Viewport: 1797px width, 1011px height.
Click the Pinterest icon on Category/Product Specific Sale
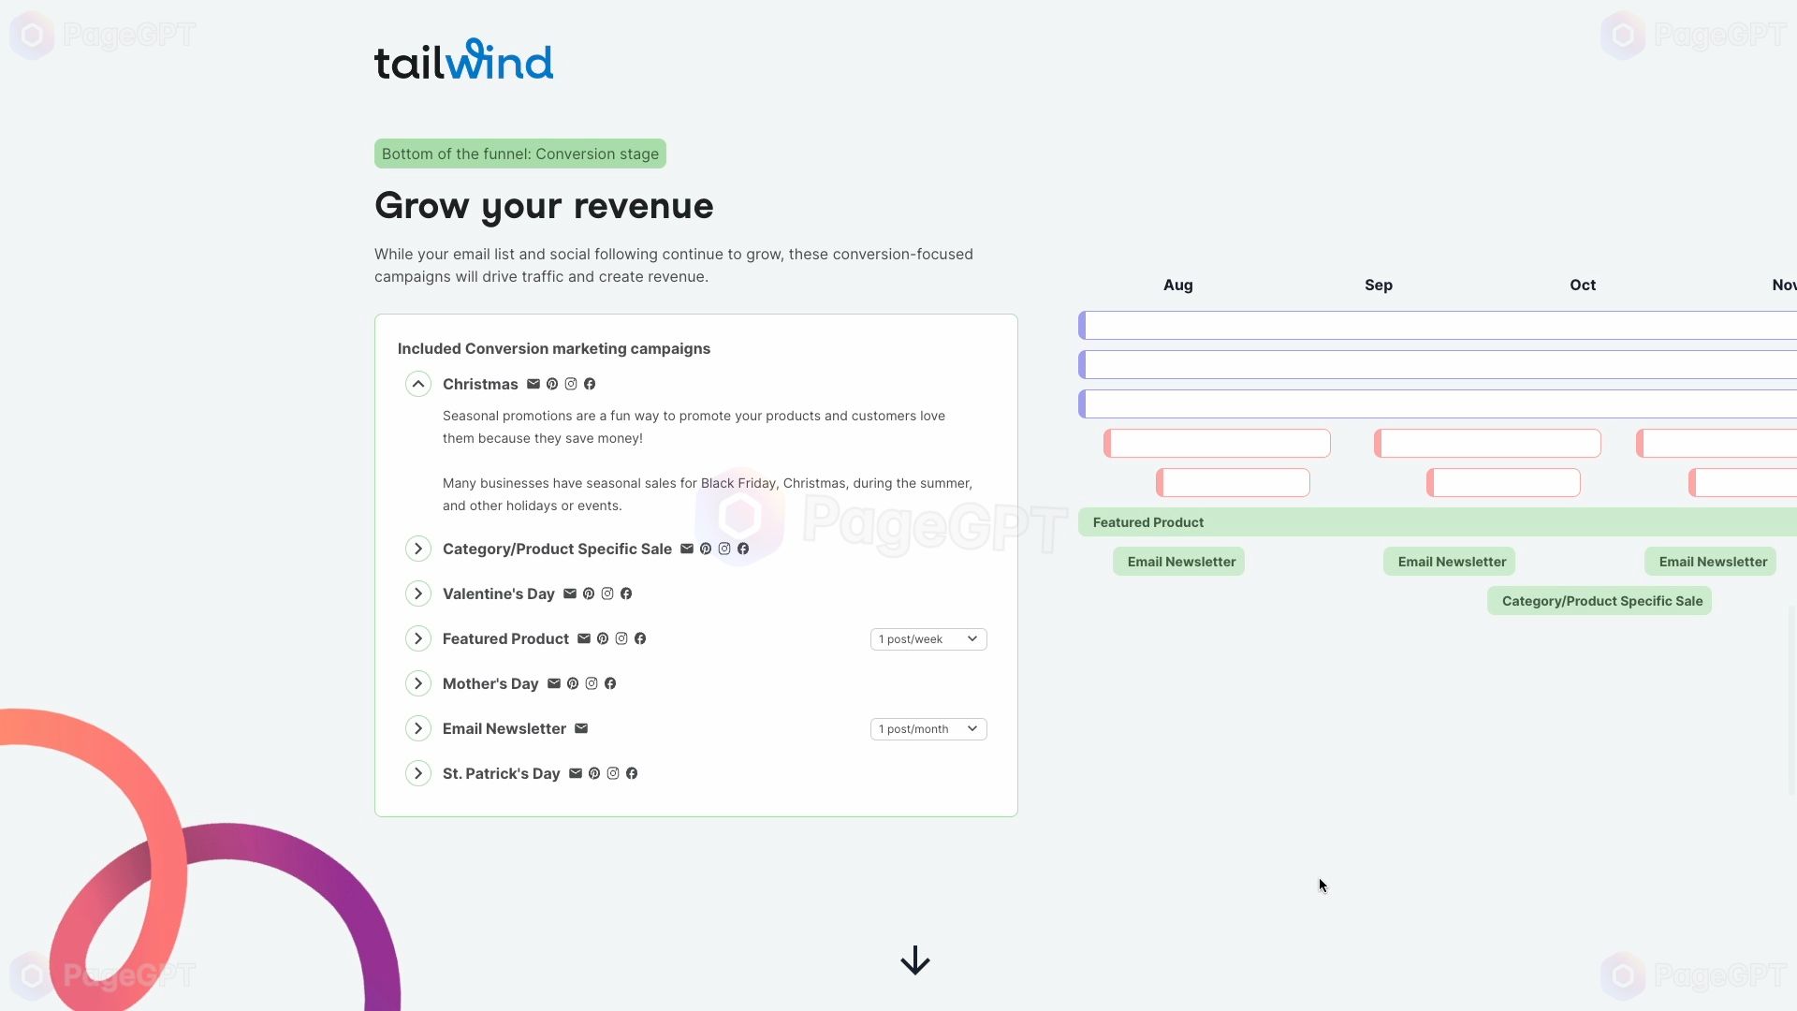706,548
